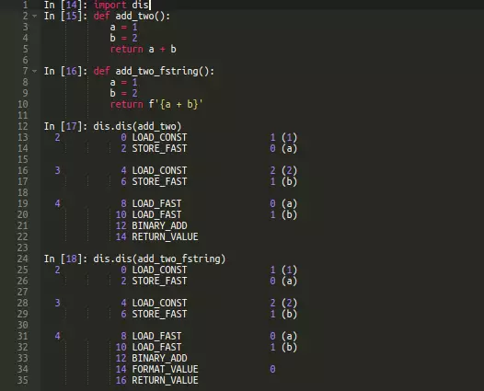Image resolution: width=484 pixels, height=391 pixels.
Task: Click source line marker '3' on line 16
Action: pyautogui.click(x=57, y=170)
